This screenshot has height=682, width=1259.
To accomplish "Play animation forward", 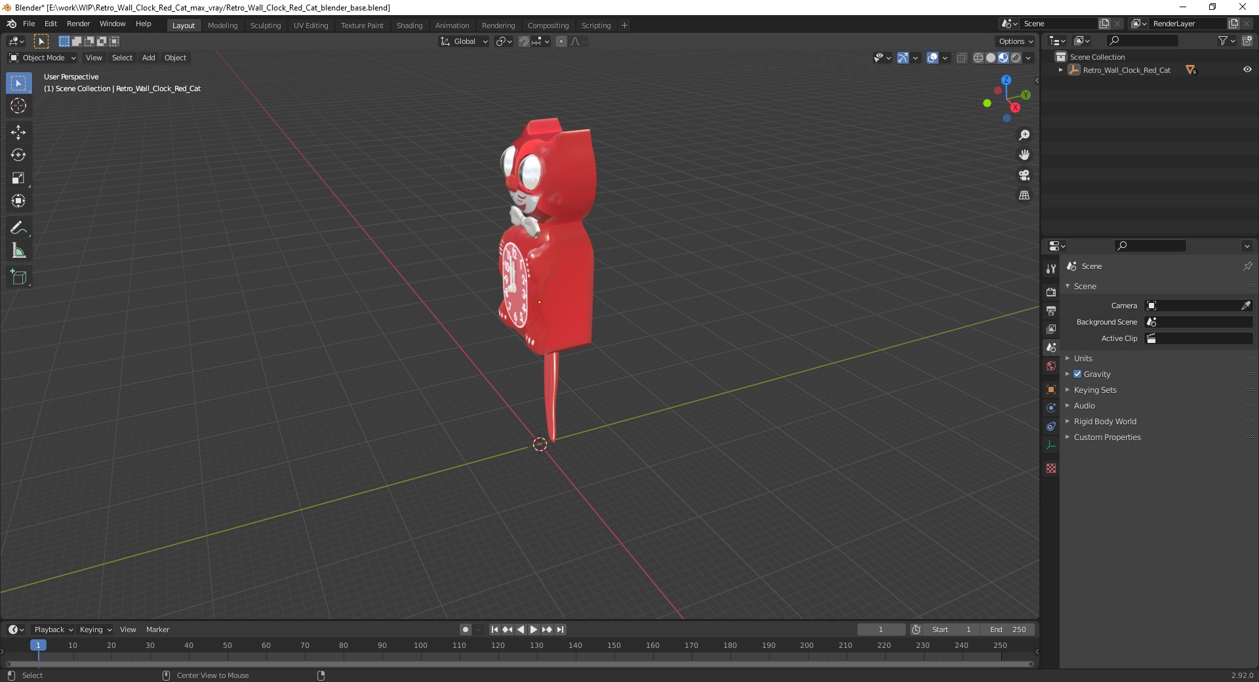I will (534, 630).
